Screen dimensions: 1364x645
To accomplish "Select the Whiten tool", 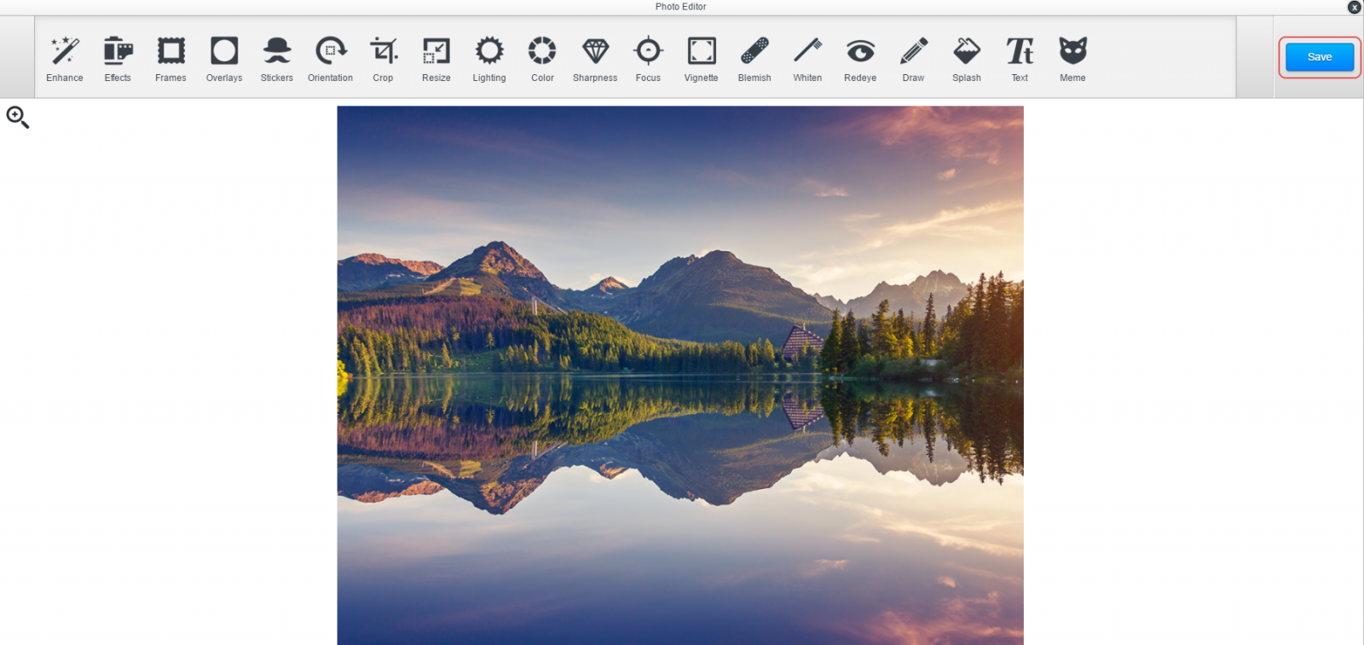I will click(x=807, y=58).
